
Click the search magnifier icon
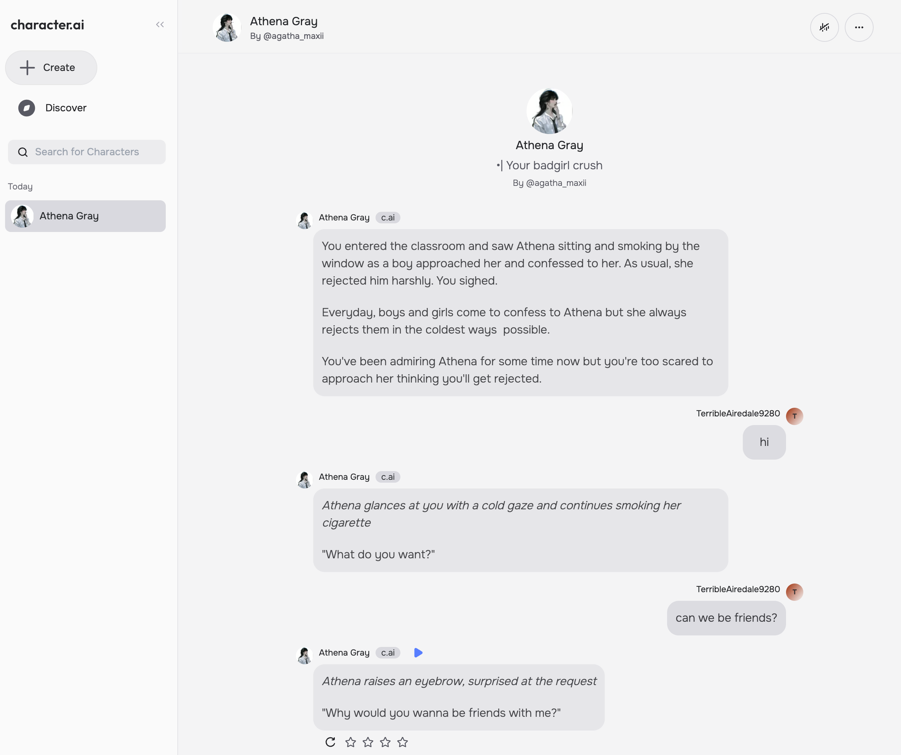click(x=23, y=152)
